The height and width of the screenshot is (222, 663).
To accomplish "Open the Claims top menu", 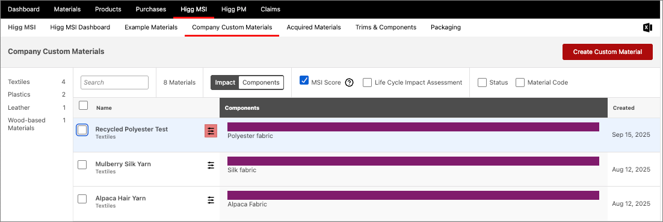I will (270, 9).
